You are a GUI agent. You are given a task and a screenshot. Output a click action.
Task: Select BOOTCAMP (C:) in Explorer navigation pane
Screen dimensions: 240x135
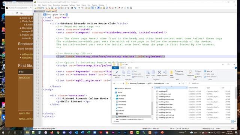[123, 117]
